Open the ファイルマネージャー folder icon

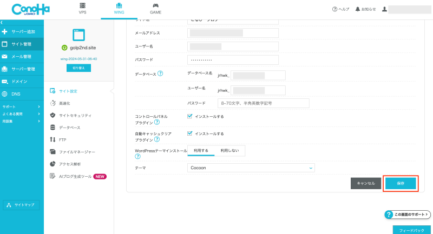pyautogui.click(x=53, y=152)
